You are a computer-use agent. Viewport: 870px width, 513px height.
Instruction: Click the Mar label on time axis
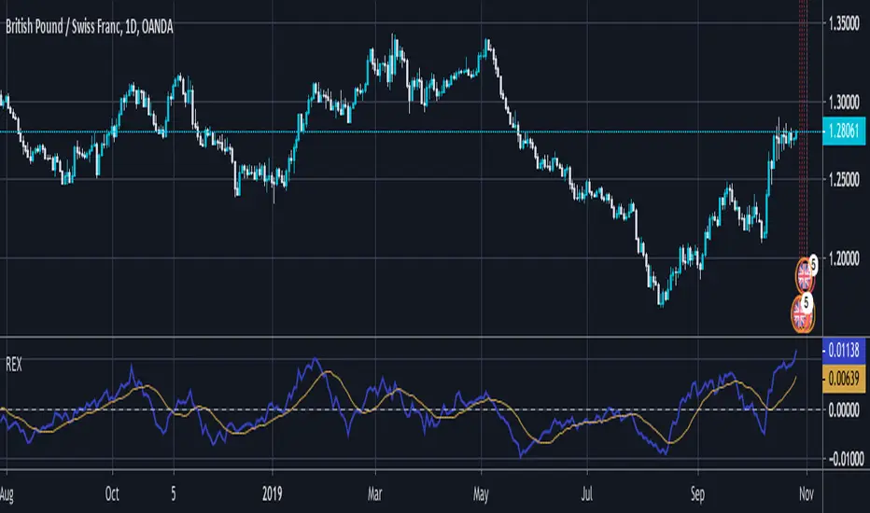(375, 494)
